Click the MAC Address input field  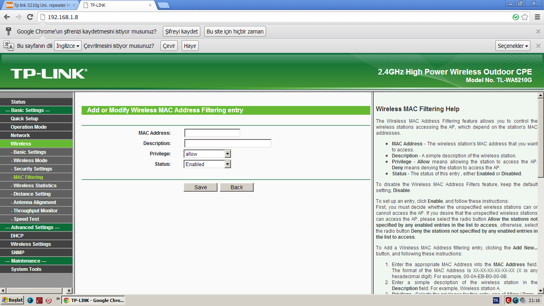212,133
